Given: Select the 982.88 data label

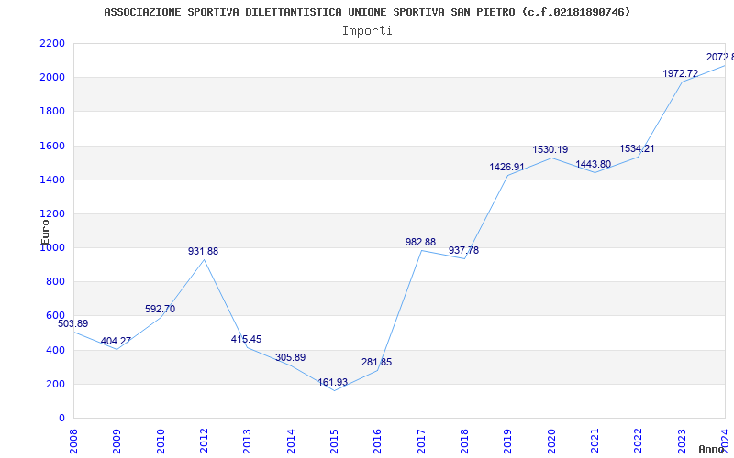Looking at the screenshot, I should [x=420, y=242].
